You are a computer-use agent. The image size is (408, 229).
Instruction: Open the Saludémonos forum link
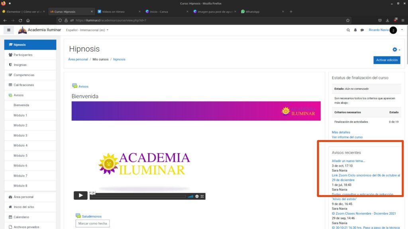[92, 216]
